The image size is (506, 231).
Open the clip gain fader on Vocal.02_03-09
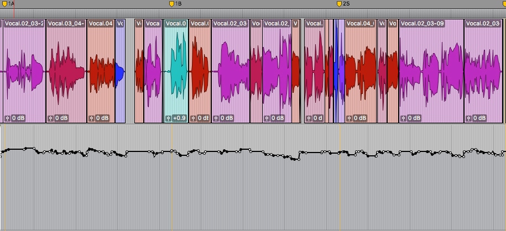pos(404,118)
